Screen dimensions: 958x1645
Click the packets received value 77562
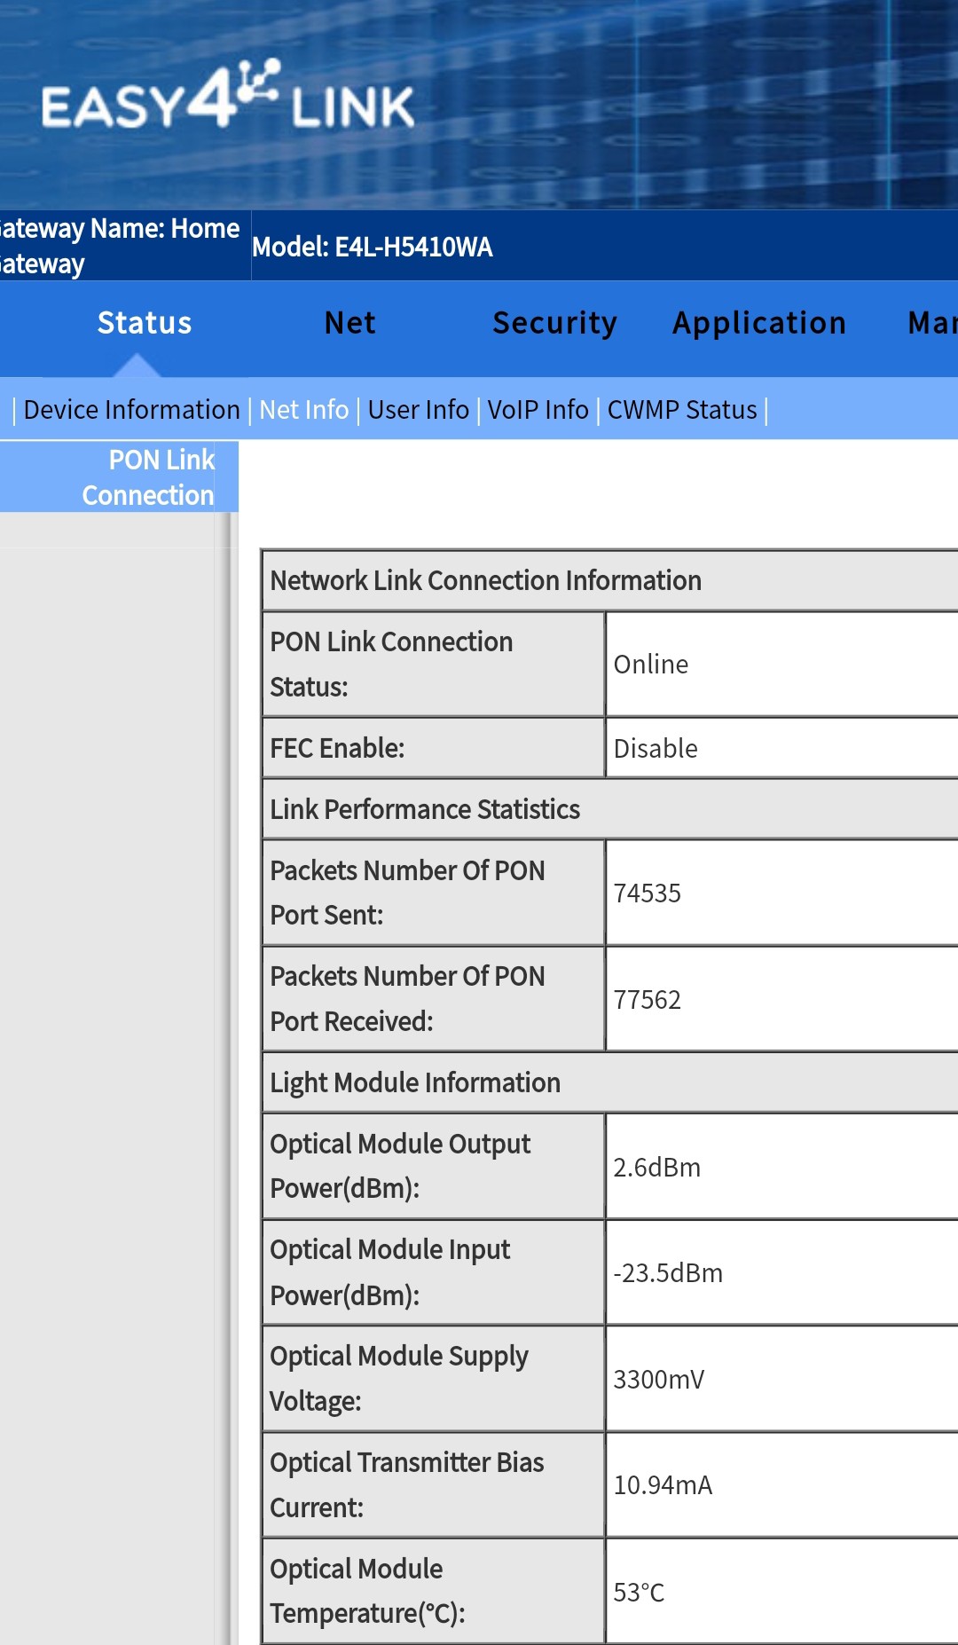(x=647, y=1000)
